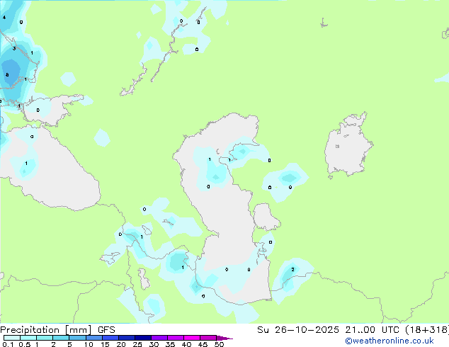Click the '21..00 UTC' time text

pyautogui.click(x=373, y=330)
